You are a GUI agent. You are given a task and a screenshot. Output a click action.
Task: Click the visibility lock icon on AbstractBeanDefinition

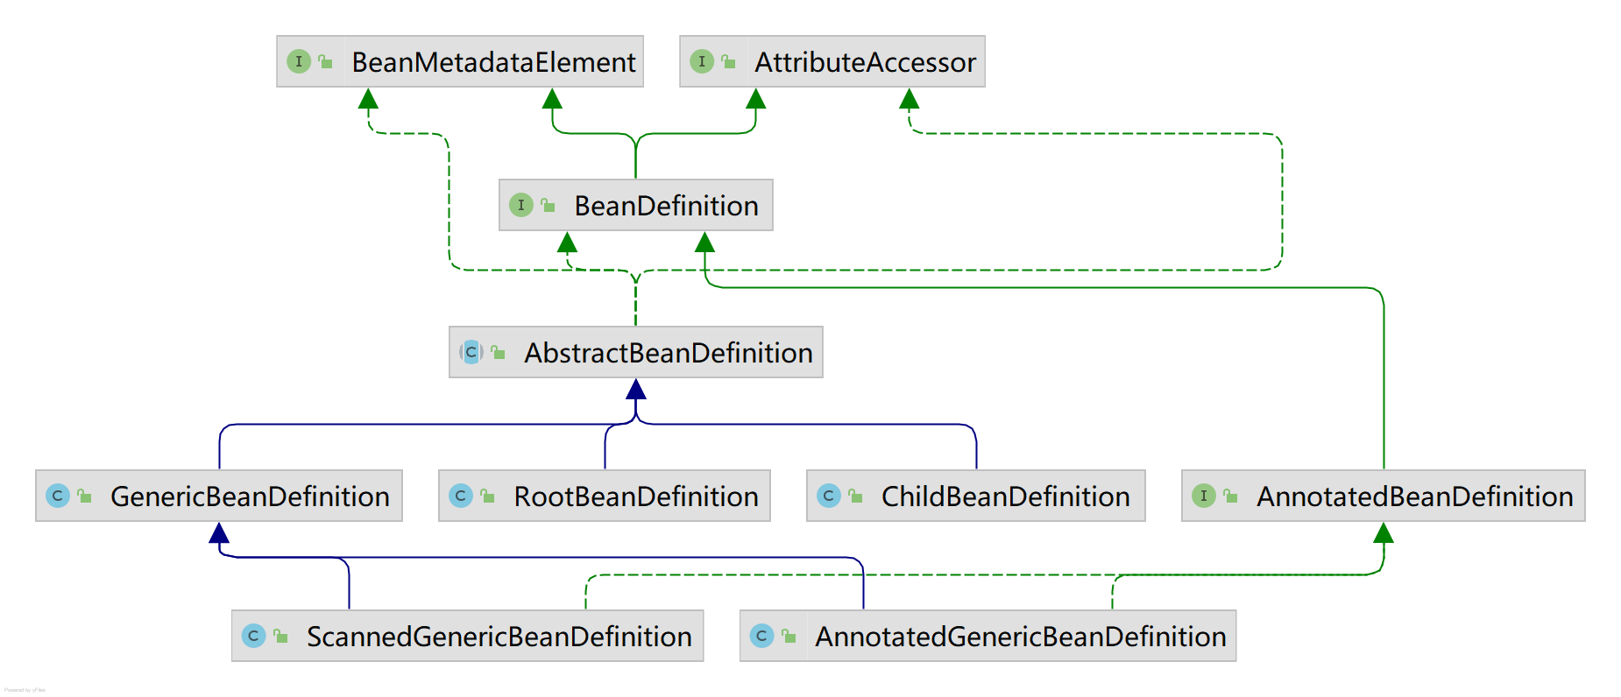coord(498,352)
